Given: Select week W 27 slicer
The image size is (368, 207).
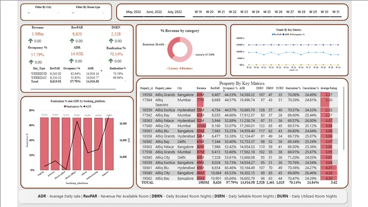Looking at the screenshot, I should point(290,12).
